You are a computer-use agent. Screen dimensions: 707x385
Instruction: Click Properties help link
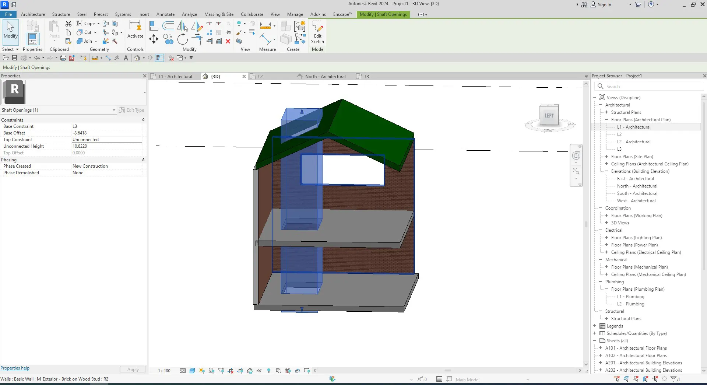click(15, 368)
